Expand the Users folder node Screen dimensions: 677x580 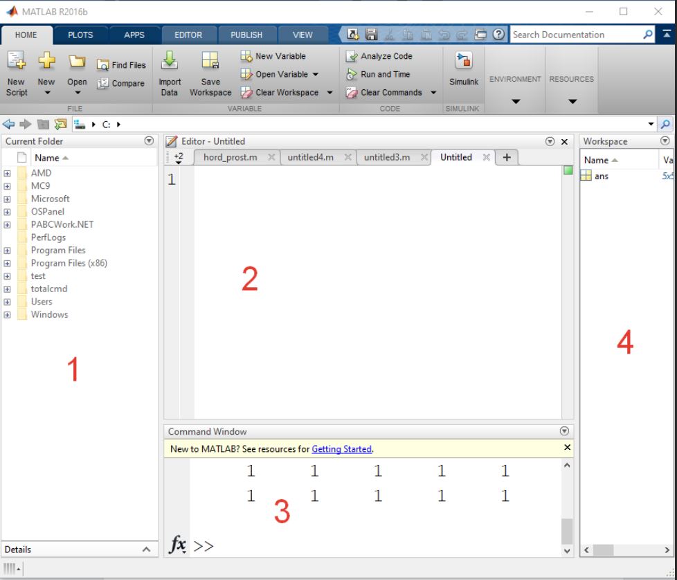8,302
